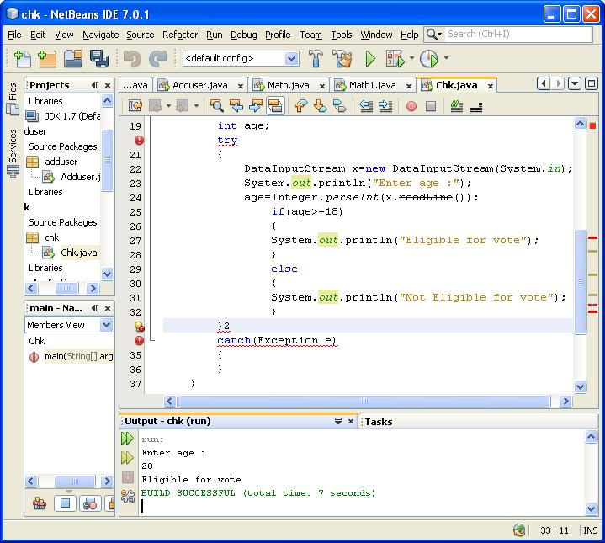This screenshot has width=605, height=543.
Task: Maximize the editor window
Action: (x=591, y=83)
